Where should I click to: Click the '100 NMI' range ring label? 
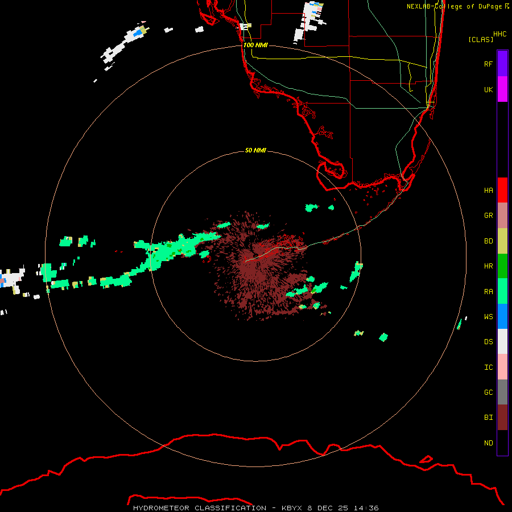click(x=255, y=45)
